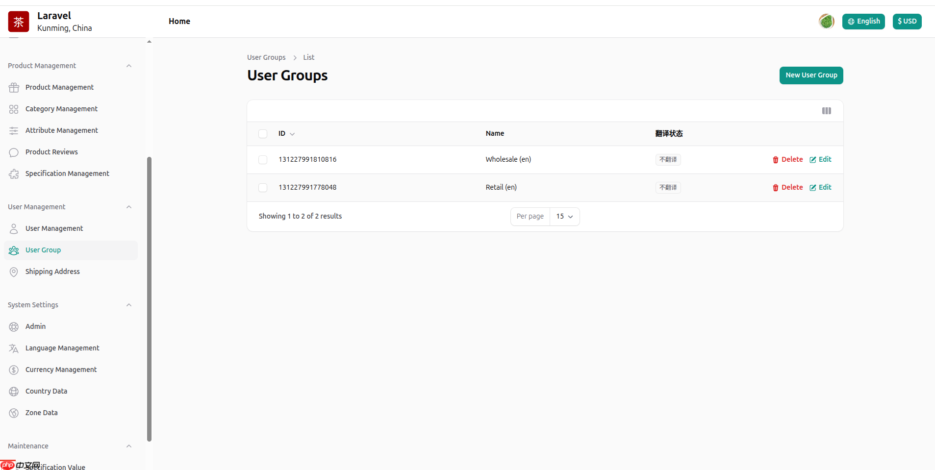Click the sidebar vertical scrollbar
Image resolution: width=935 pixels, height=470 pixels.
149,299
